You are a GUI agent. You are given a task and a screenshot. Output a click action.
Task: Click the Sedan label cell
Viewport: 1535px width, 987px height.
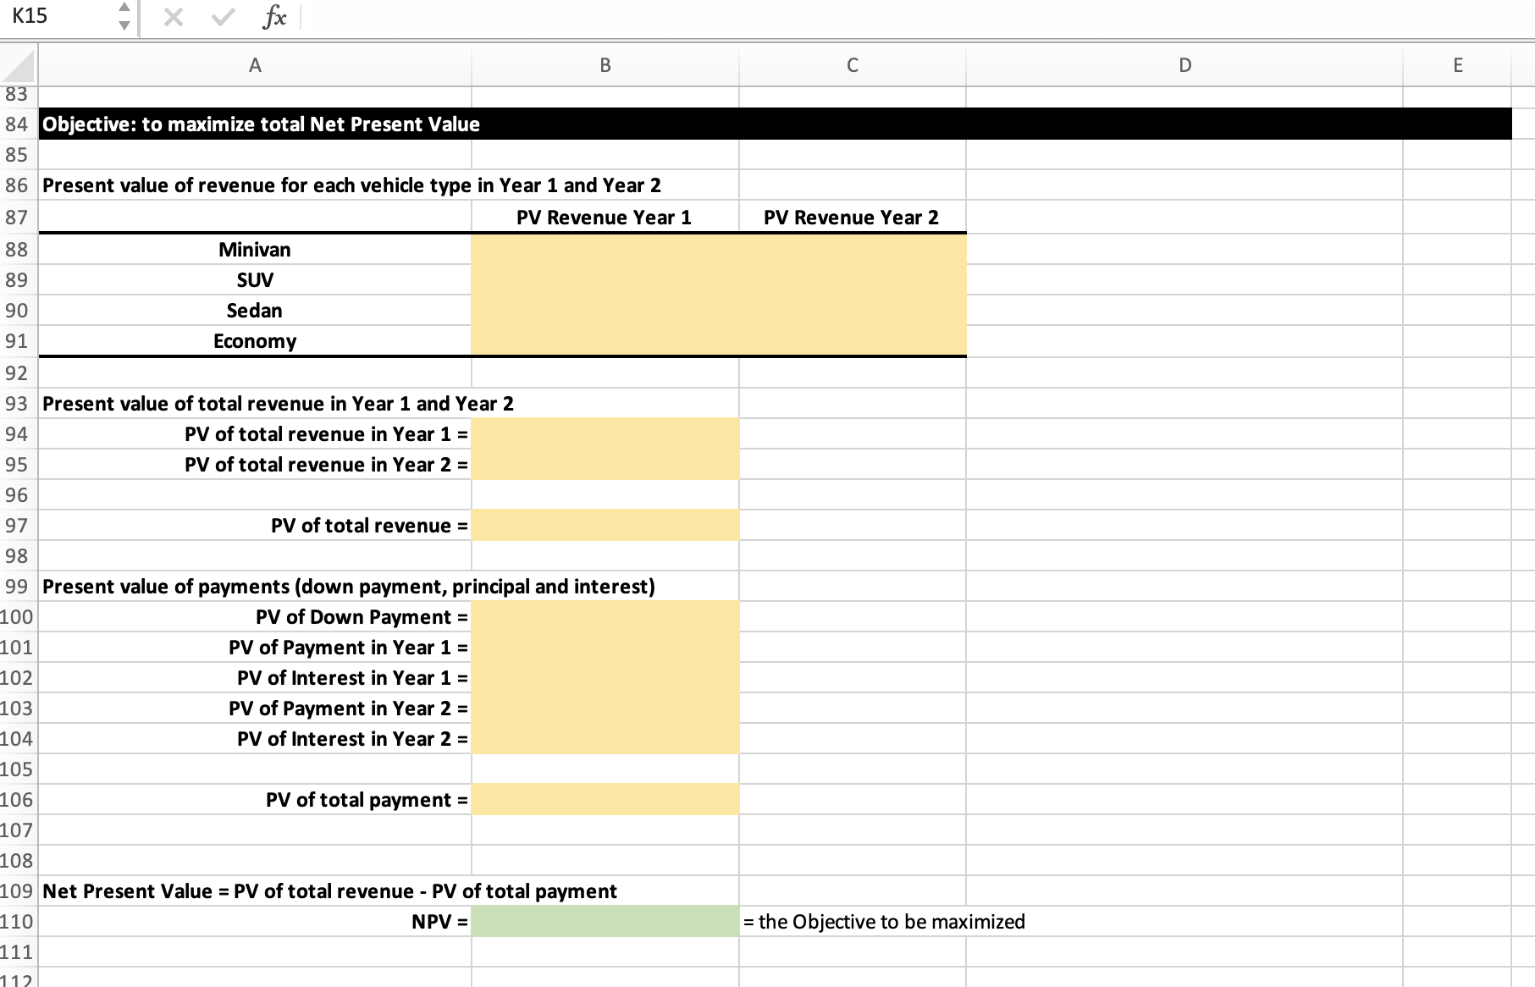coord(255,311)
